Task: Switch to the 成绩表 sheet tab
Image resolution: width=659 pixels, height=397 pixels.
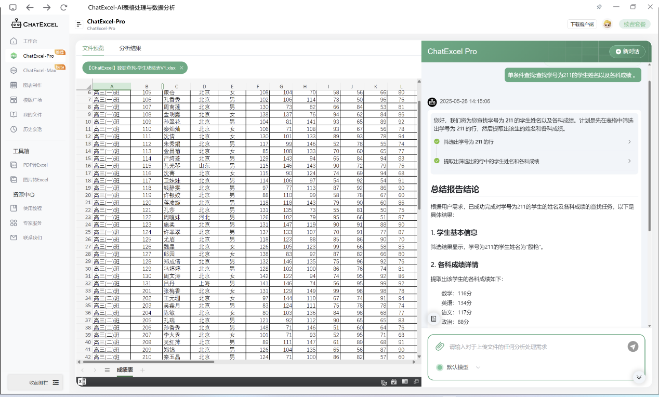Action: tap(125, 370)
